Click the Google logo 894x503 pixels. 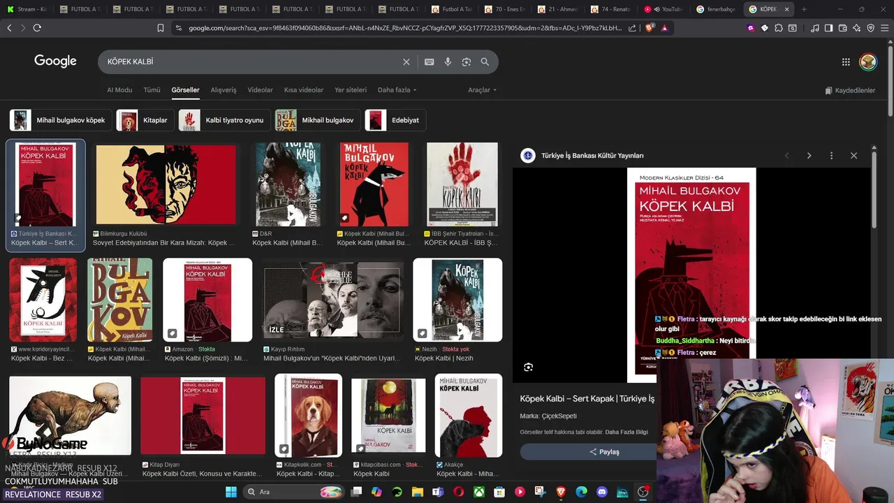point(55,61)
